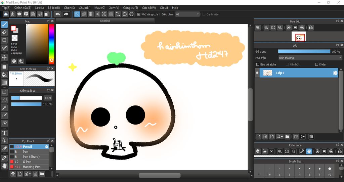Viewport: 344px width, 182px height.
Task: Open snap settings gear icon
Action: (x=131, y=14)
